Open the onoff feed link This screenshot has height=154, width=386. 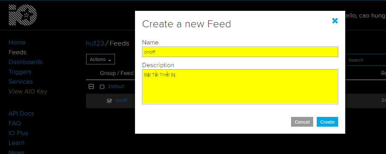(121, 100)
